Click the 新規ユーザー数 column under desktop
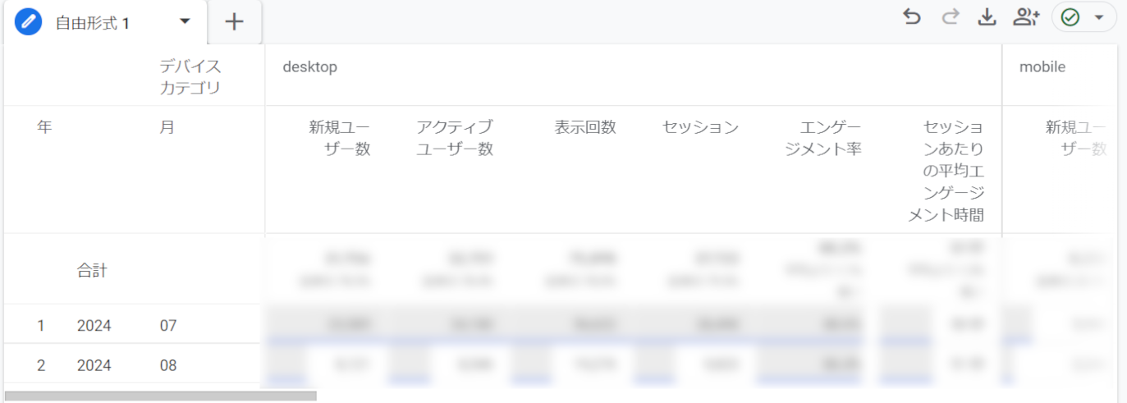The image size is (1127, 403). [x=339, y=138]
